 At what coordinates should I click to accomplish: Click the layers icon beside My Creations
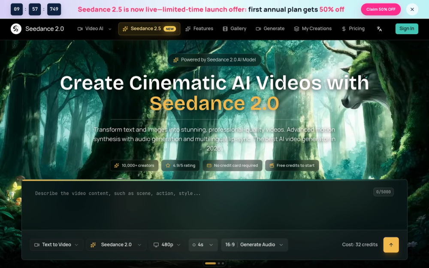tap(296, 29)
